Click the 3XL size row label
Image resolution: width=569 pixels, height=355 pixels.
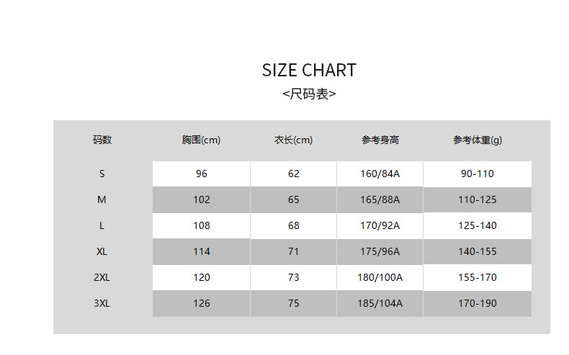pos(102,303)
